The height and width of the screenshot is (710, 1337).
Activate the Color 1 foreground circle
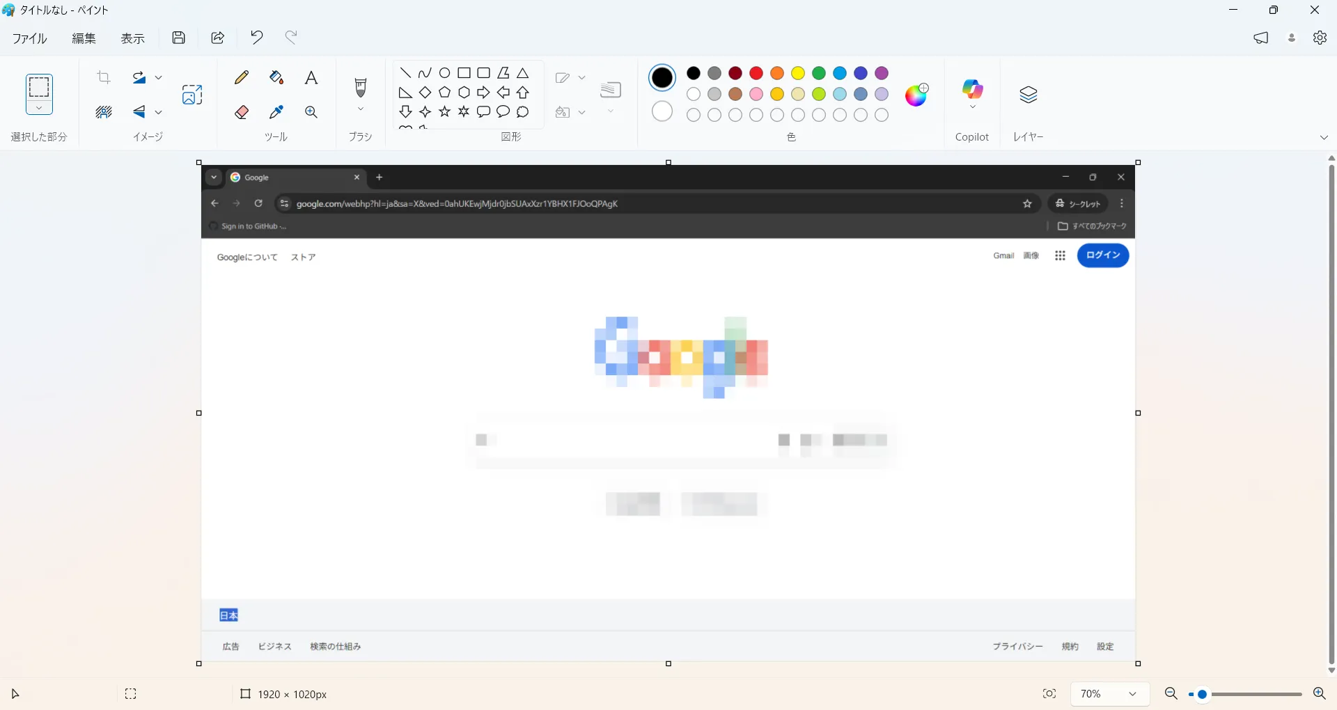coord(662,77)
